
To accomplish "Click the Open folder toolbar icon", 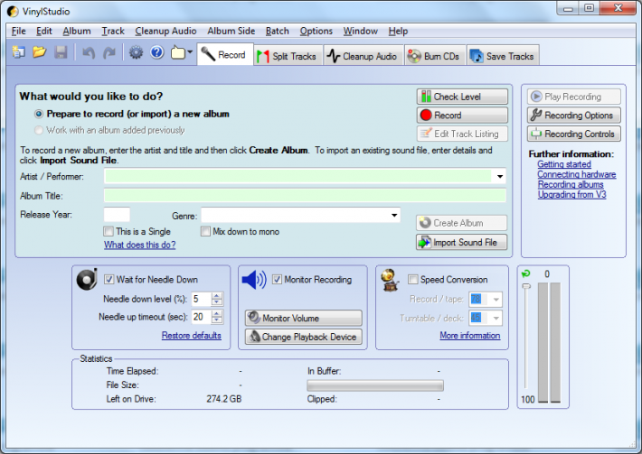I will tap(39, 52).
